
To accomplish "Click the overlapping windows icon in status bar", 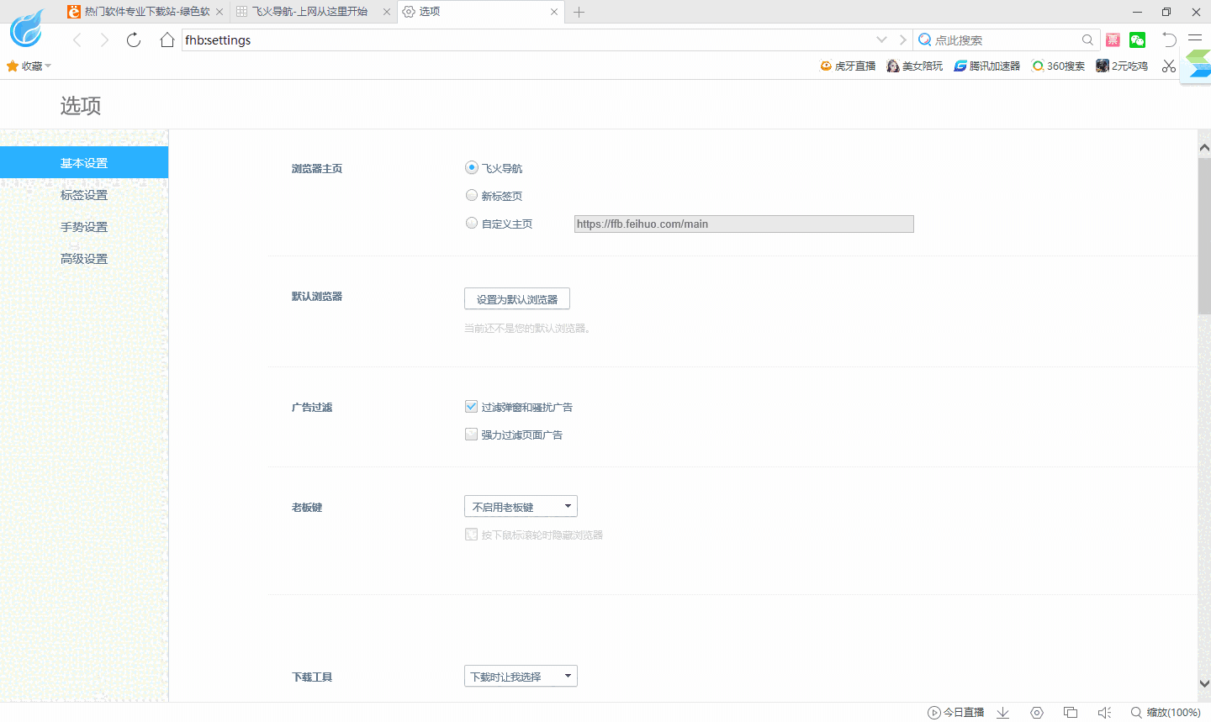I will point(1071,713).
